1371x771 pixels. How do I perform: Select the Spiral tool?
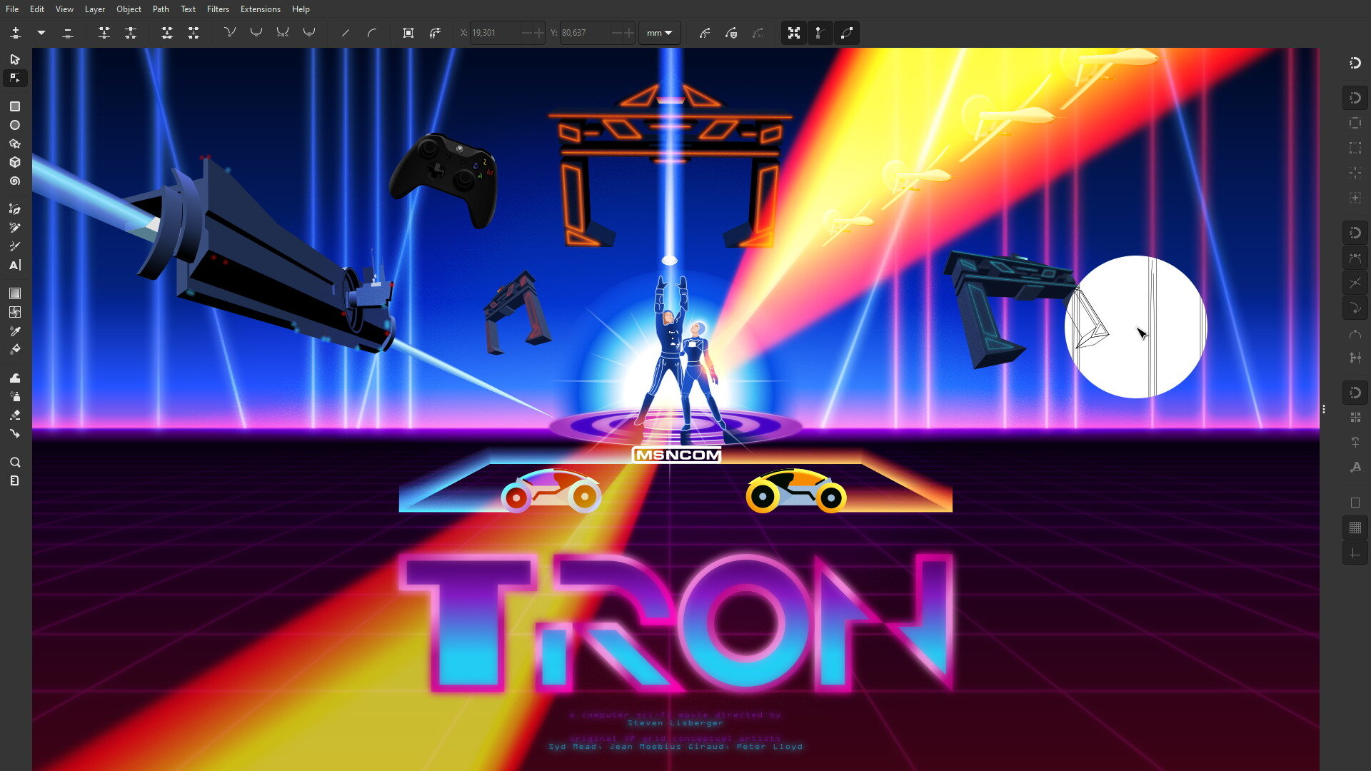click(x=14, y=181)
